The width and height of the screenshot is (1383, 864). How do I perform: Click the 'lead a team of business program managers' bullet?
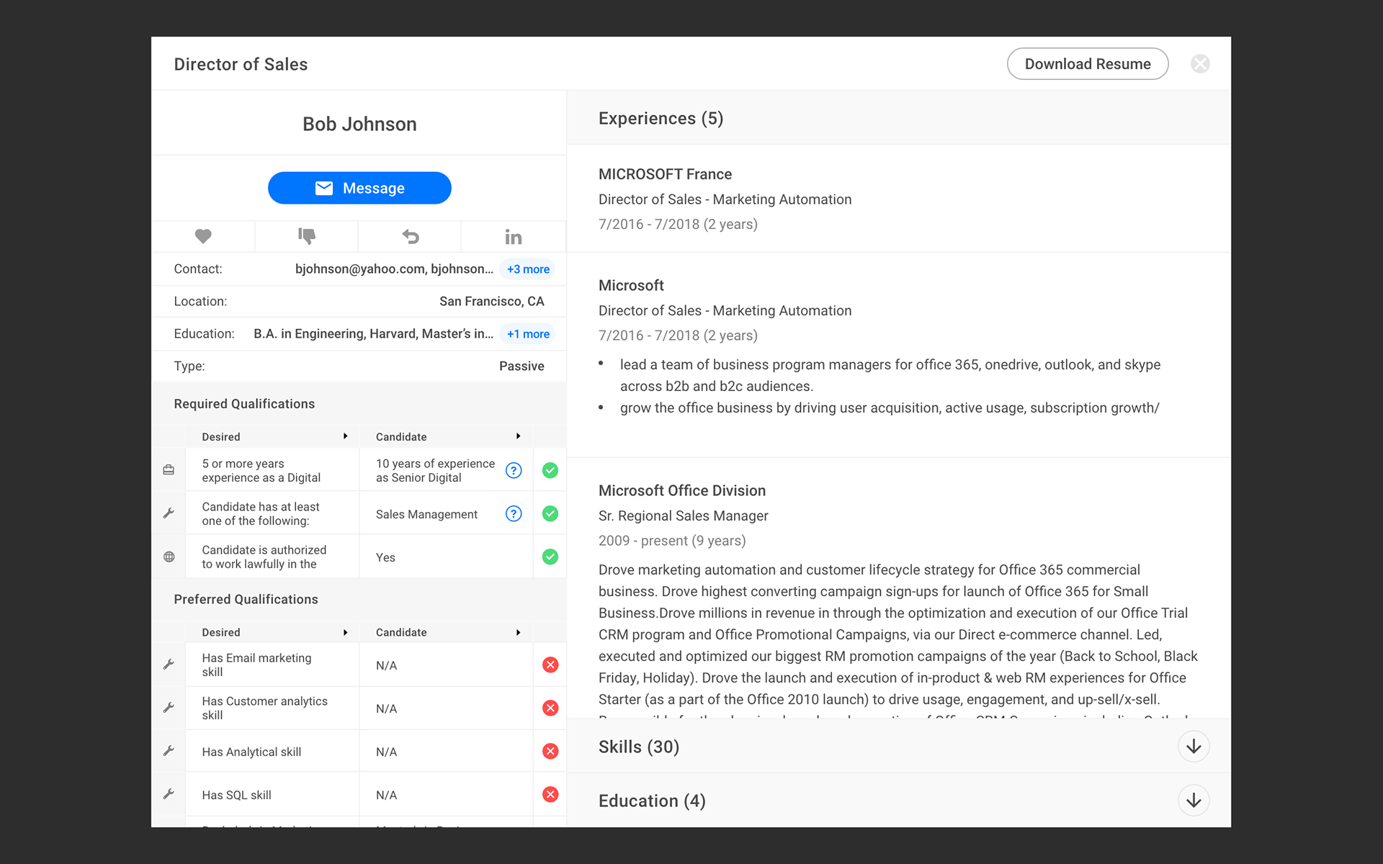point(890,375)
